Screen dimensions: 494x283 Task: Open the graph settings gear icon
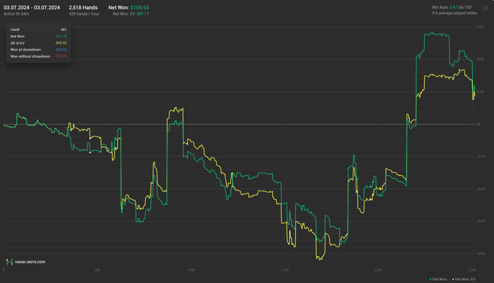point(486,8)
